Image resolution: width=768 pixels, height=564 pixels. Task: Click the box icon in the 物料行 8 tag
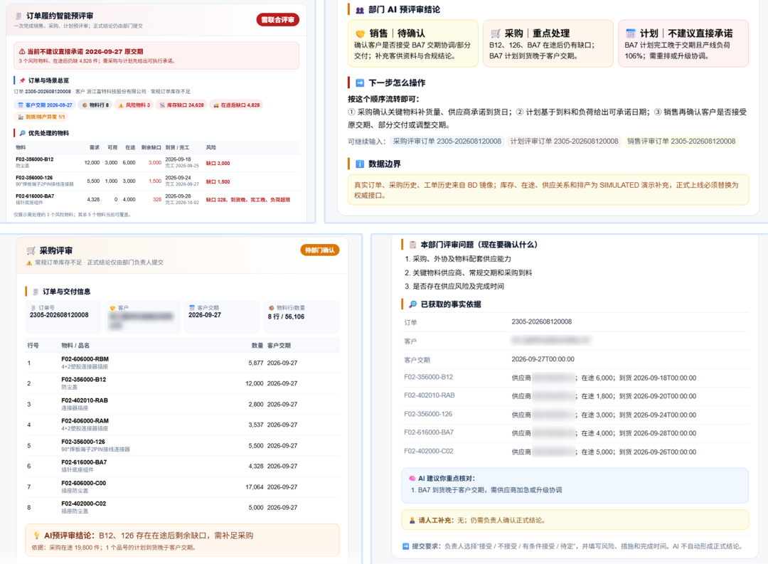point(84,105)
